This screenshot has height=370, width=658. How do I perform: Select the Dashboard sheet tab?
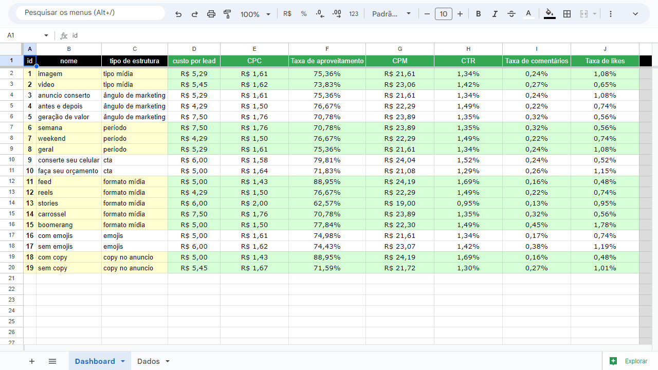point(95,361)
